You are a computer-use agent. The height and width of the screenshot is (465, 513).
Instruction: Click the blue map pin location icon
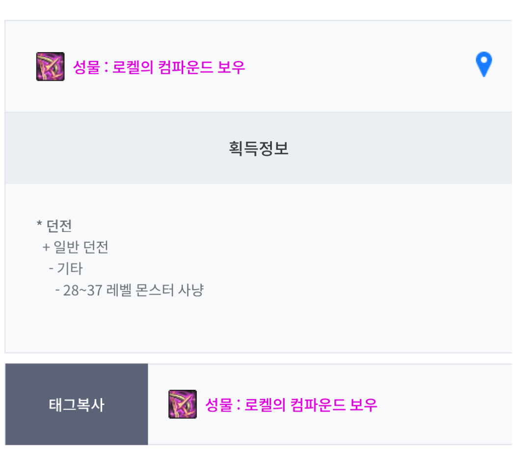pyautogui.click(x=484, y=65)
